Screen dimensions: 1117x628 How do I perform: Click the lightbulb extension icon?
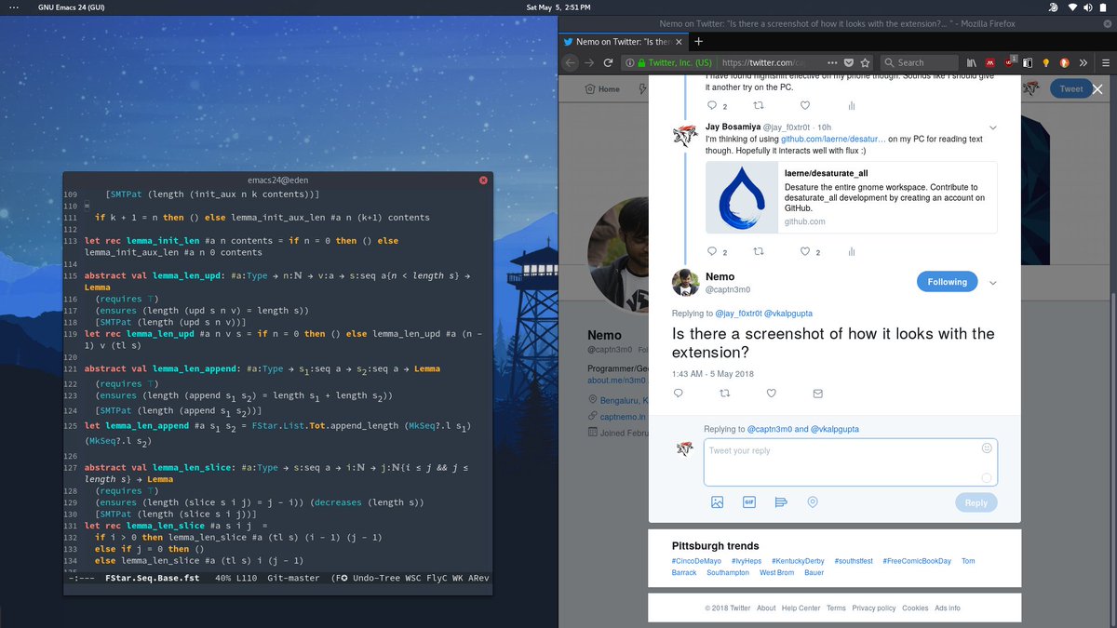click(x=1045, y=62)
